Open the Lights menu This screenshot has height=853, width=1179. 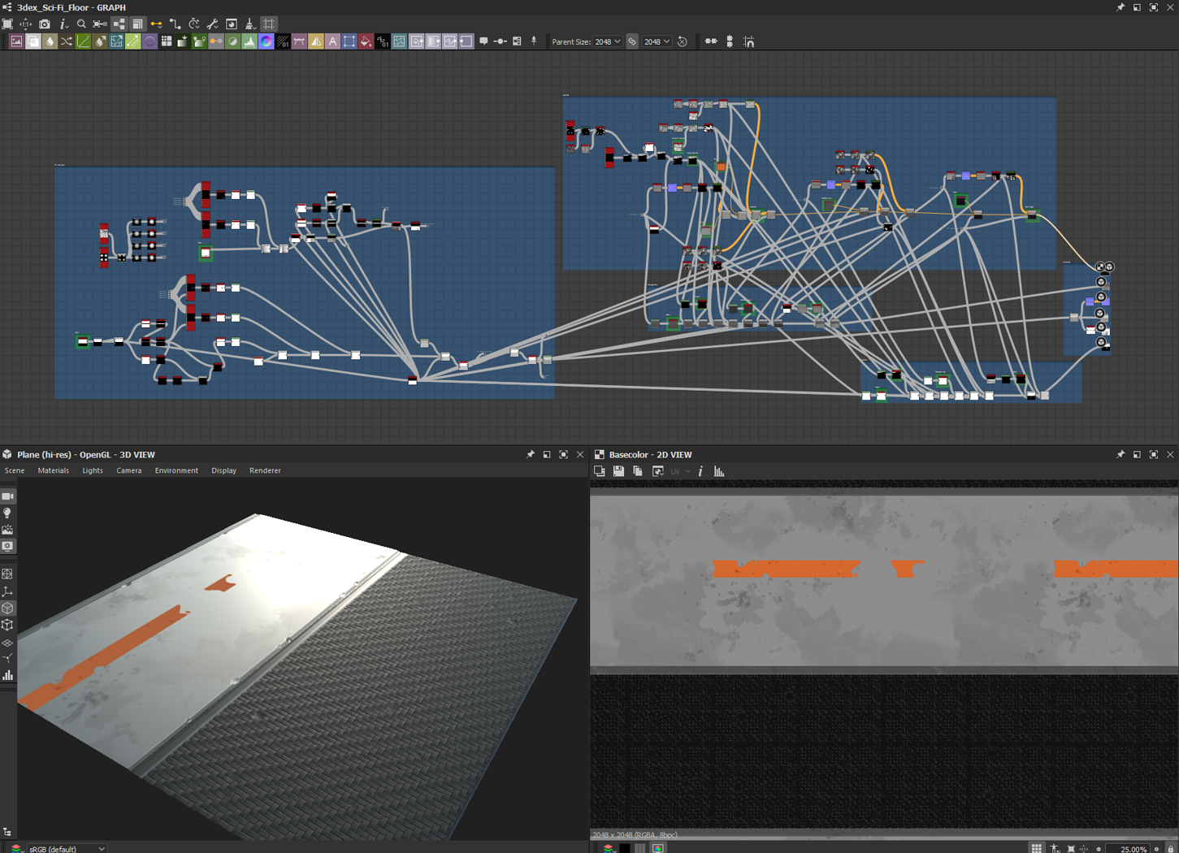point(93,470)
